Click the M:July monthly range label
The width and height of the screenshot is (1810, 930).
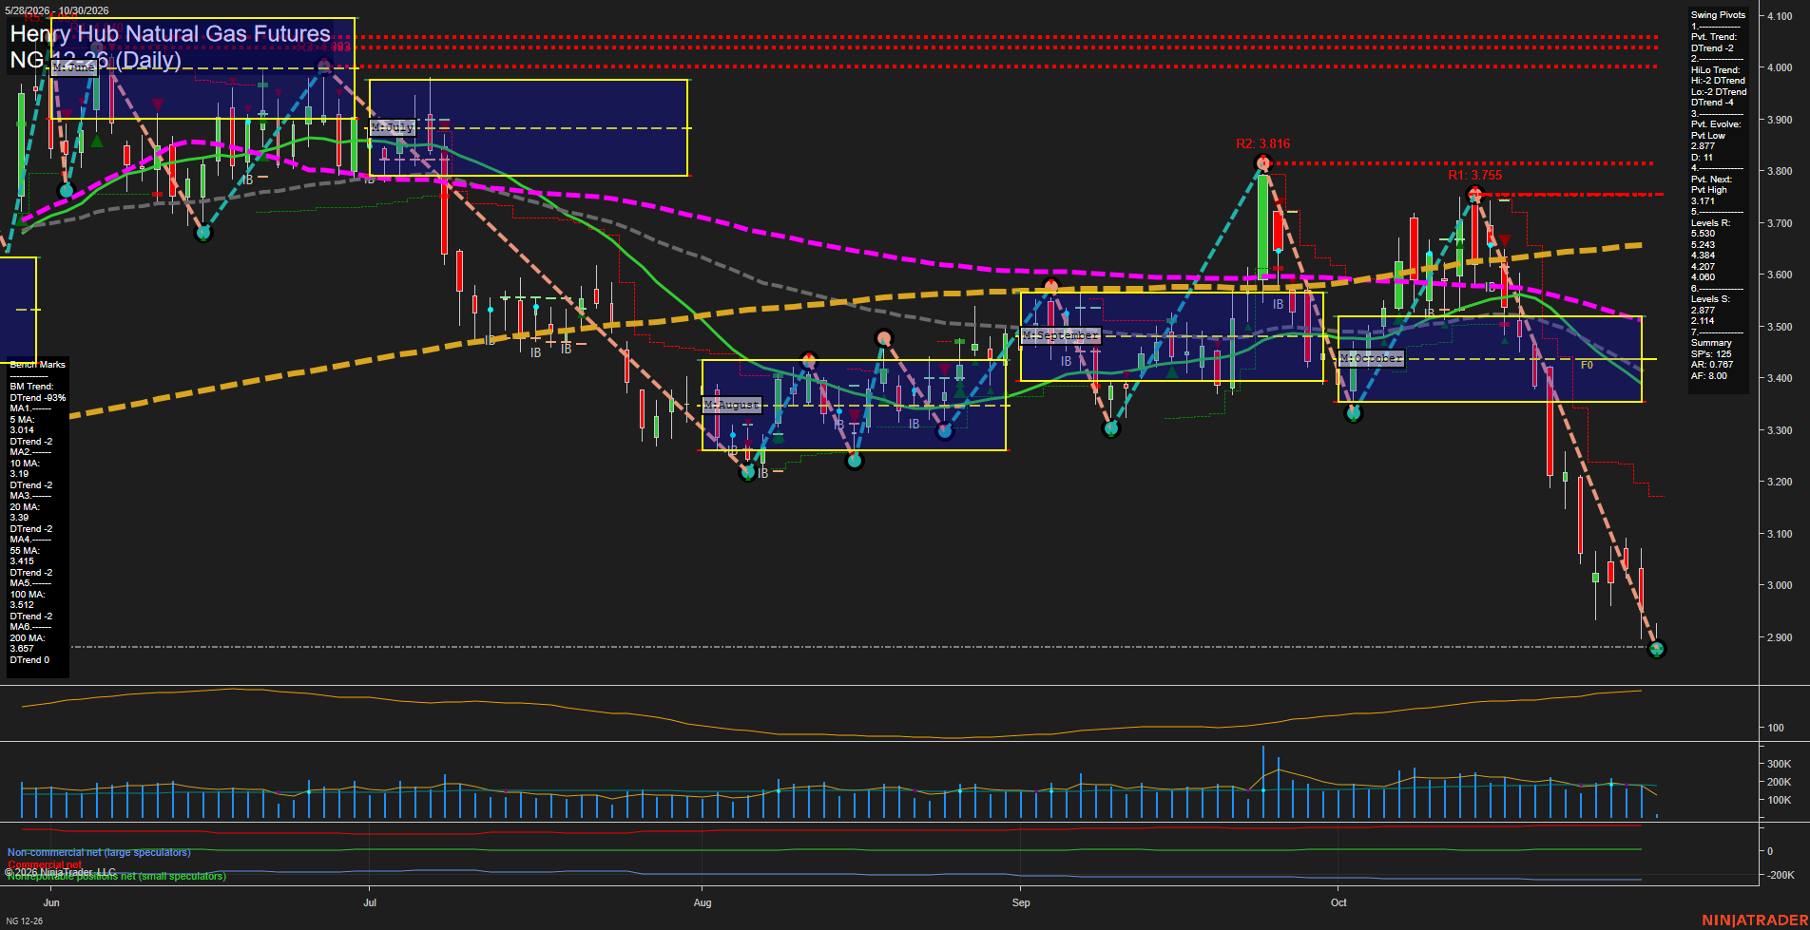(393, 127)
